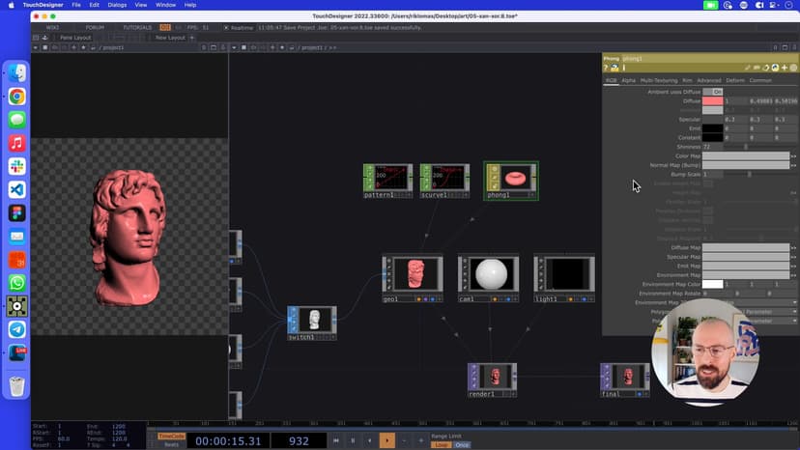
Task: Expand the Color Map chooser arrow
Action: tap(793, 155)
